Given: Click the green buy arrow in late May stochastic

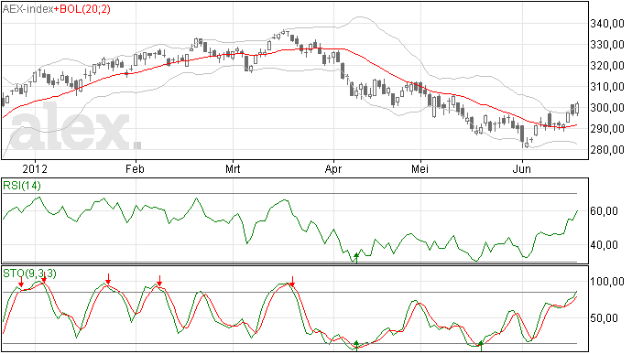Looking at the screenshot, I should tap(481, 346).
